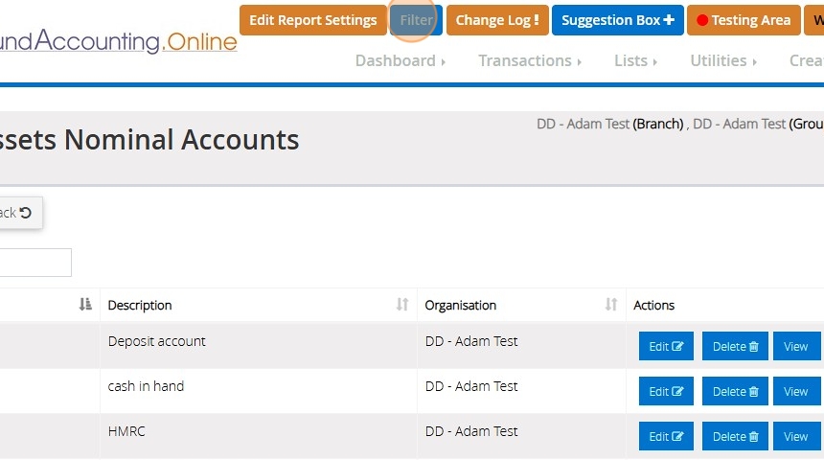Viewport: 824px width, 460px height.
Task: Sort table by Description column
Action: [x=257, y=305]
